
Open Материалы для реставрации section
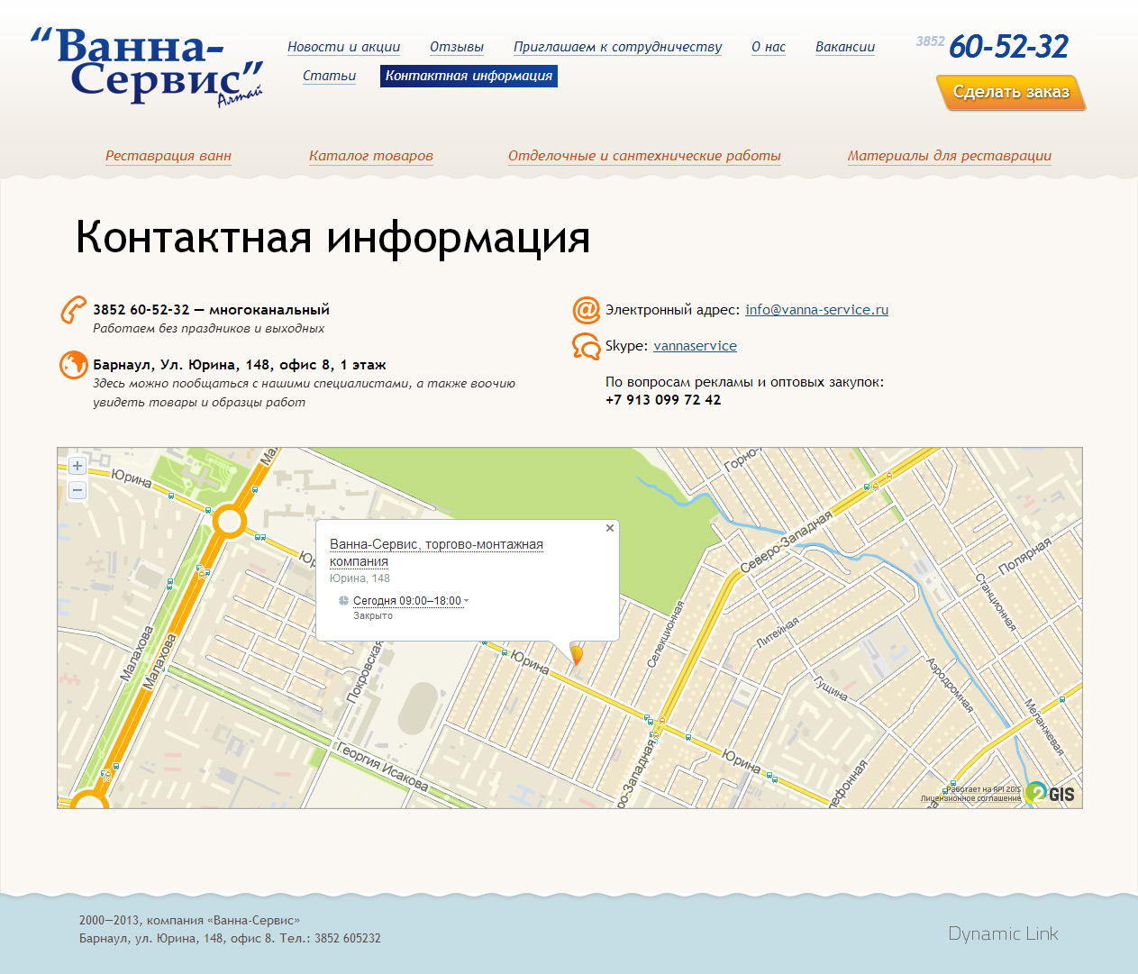click(950, 156)
